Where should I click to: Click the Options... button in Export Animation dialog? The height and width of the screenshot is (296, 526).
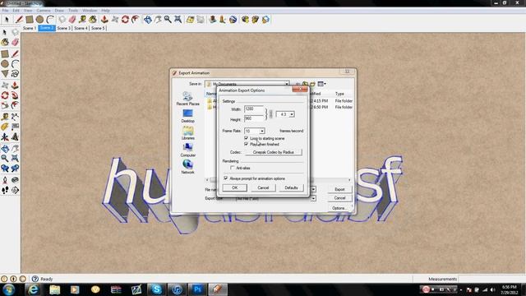pyautogui.click(x=339, y=208)
